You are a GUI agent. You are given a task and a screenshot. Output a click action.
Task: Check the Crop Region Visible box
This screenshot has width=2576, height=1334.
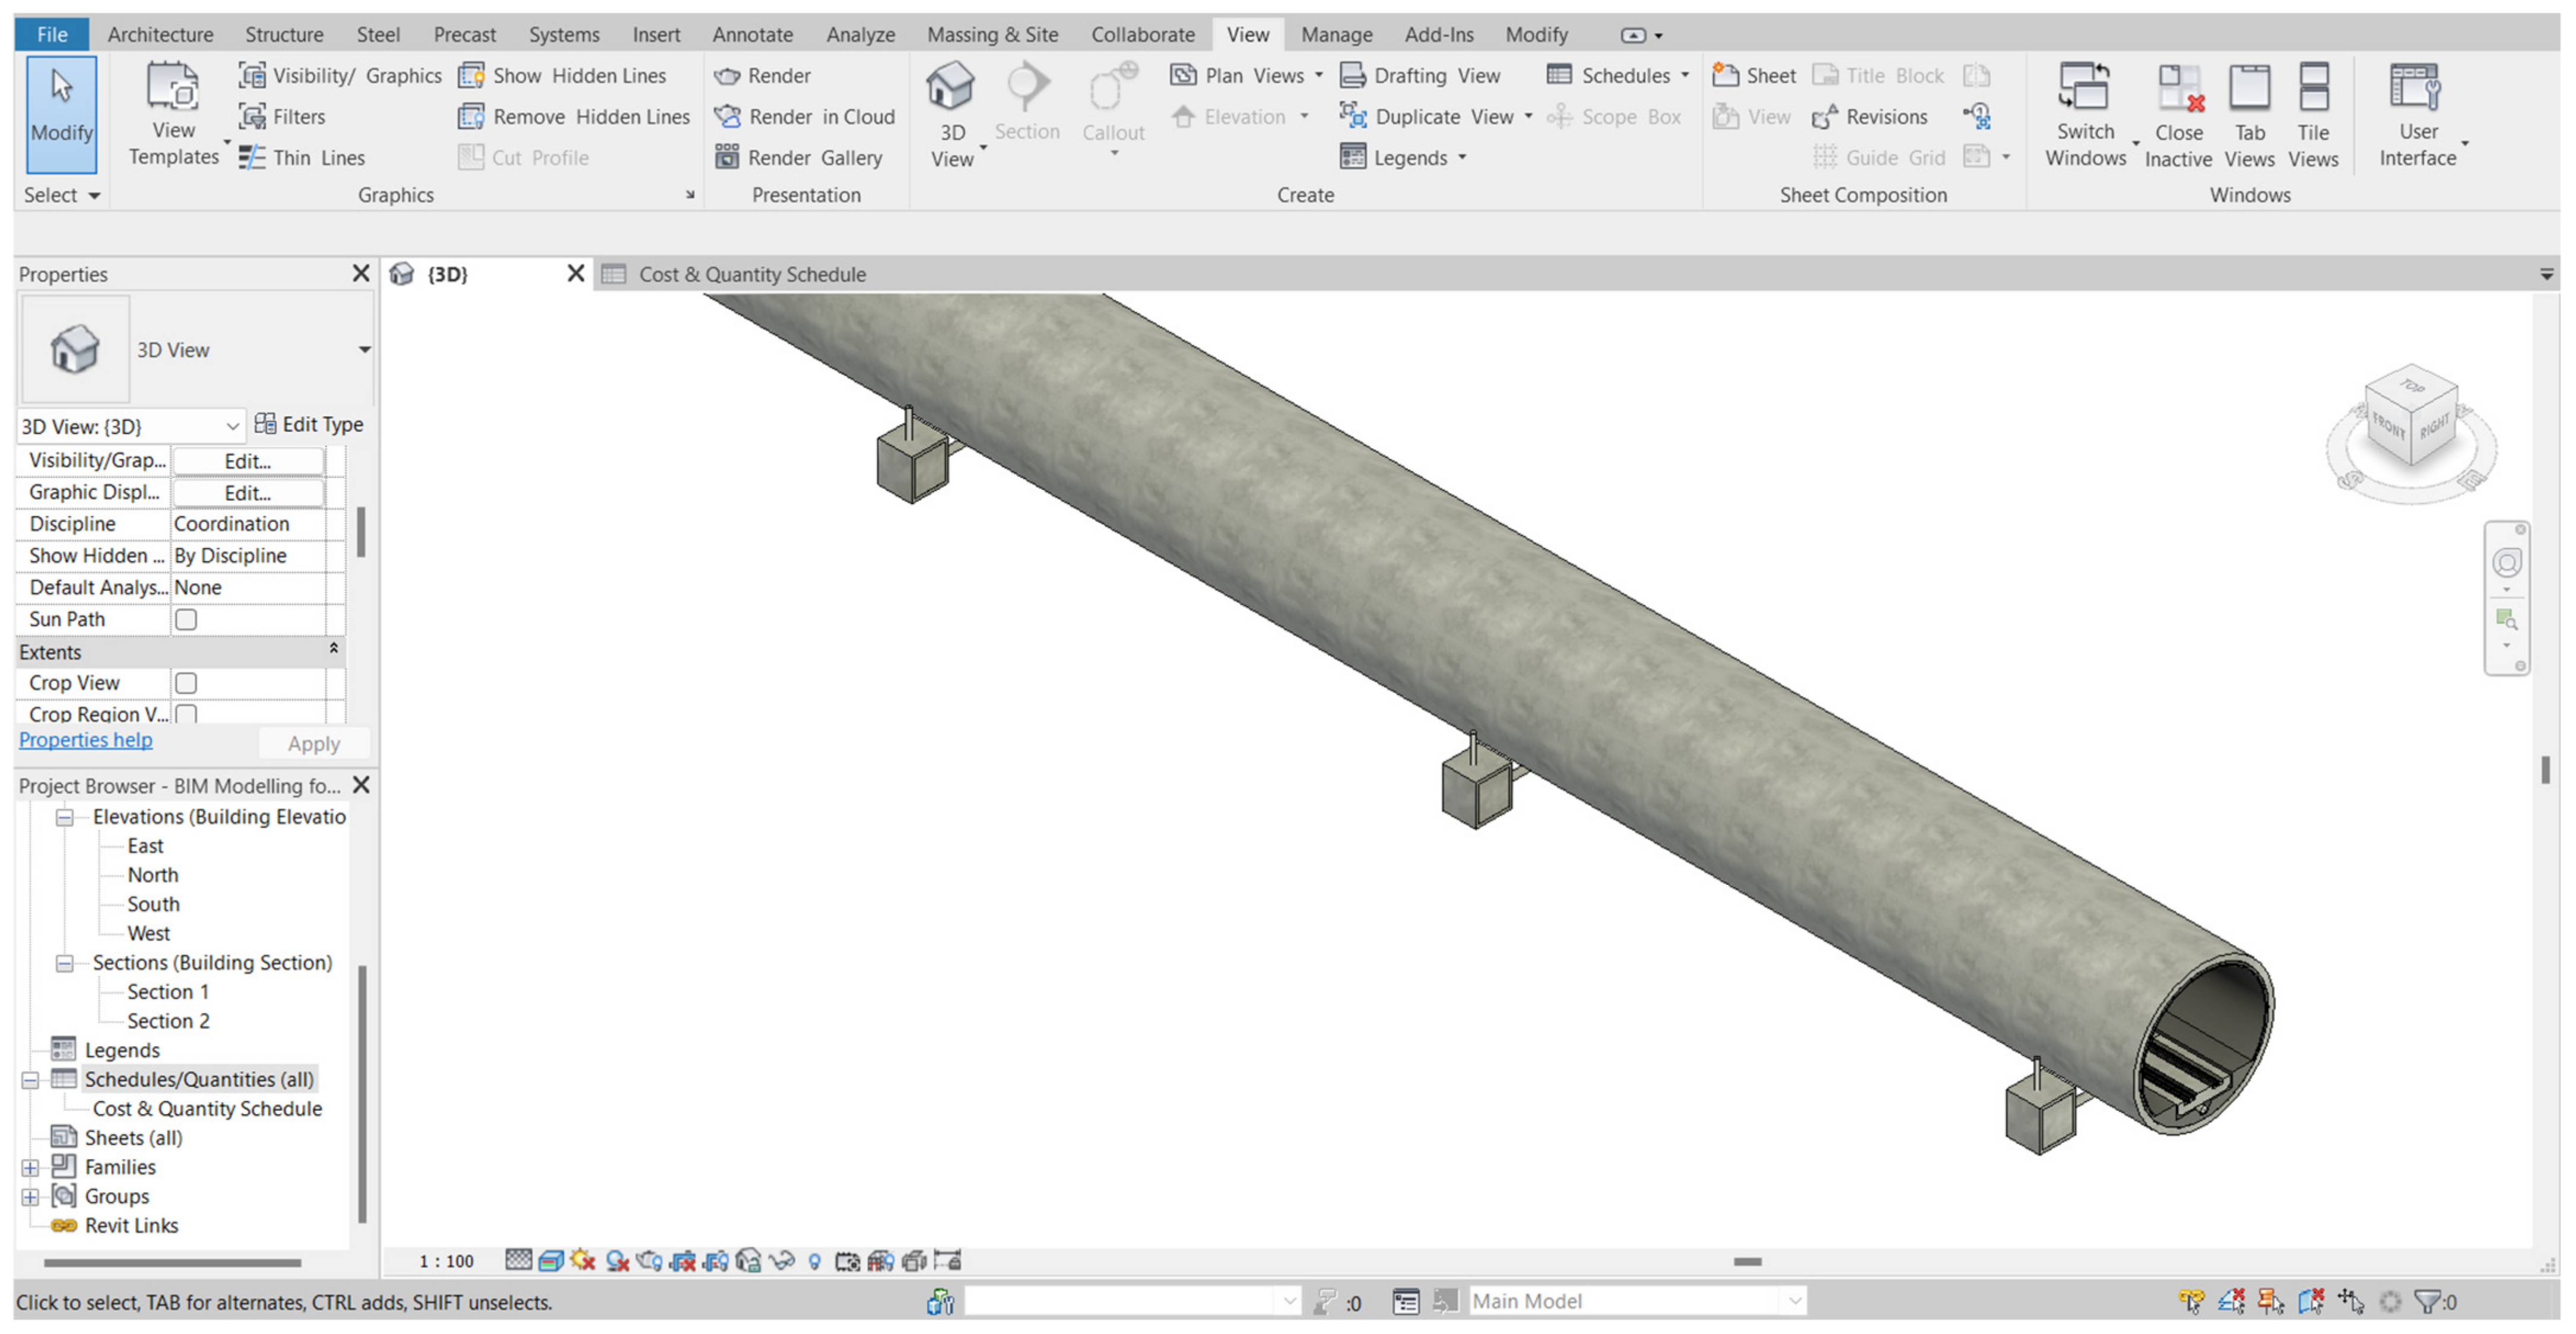(x=186, y=714)
